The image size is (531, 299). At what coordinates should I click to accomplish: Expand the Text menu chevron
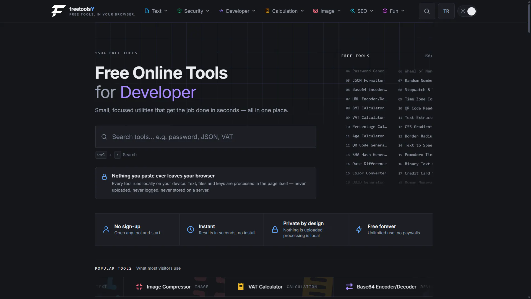166,11
